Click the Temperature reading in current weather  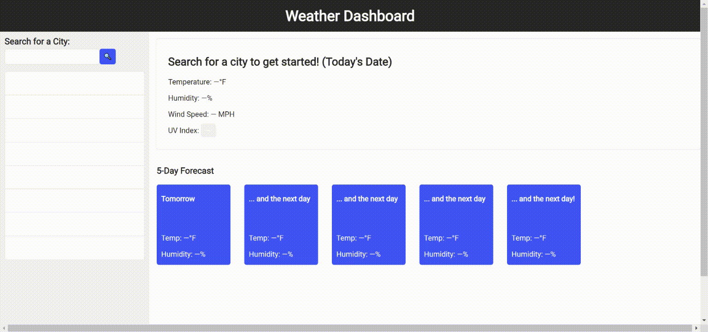click(x=197, y=82)
